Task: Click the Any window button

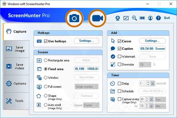Action: pyautogui.click(x=87, y=77)
